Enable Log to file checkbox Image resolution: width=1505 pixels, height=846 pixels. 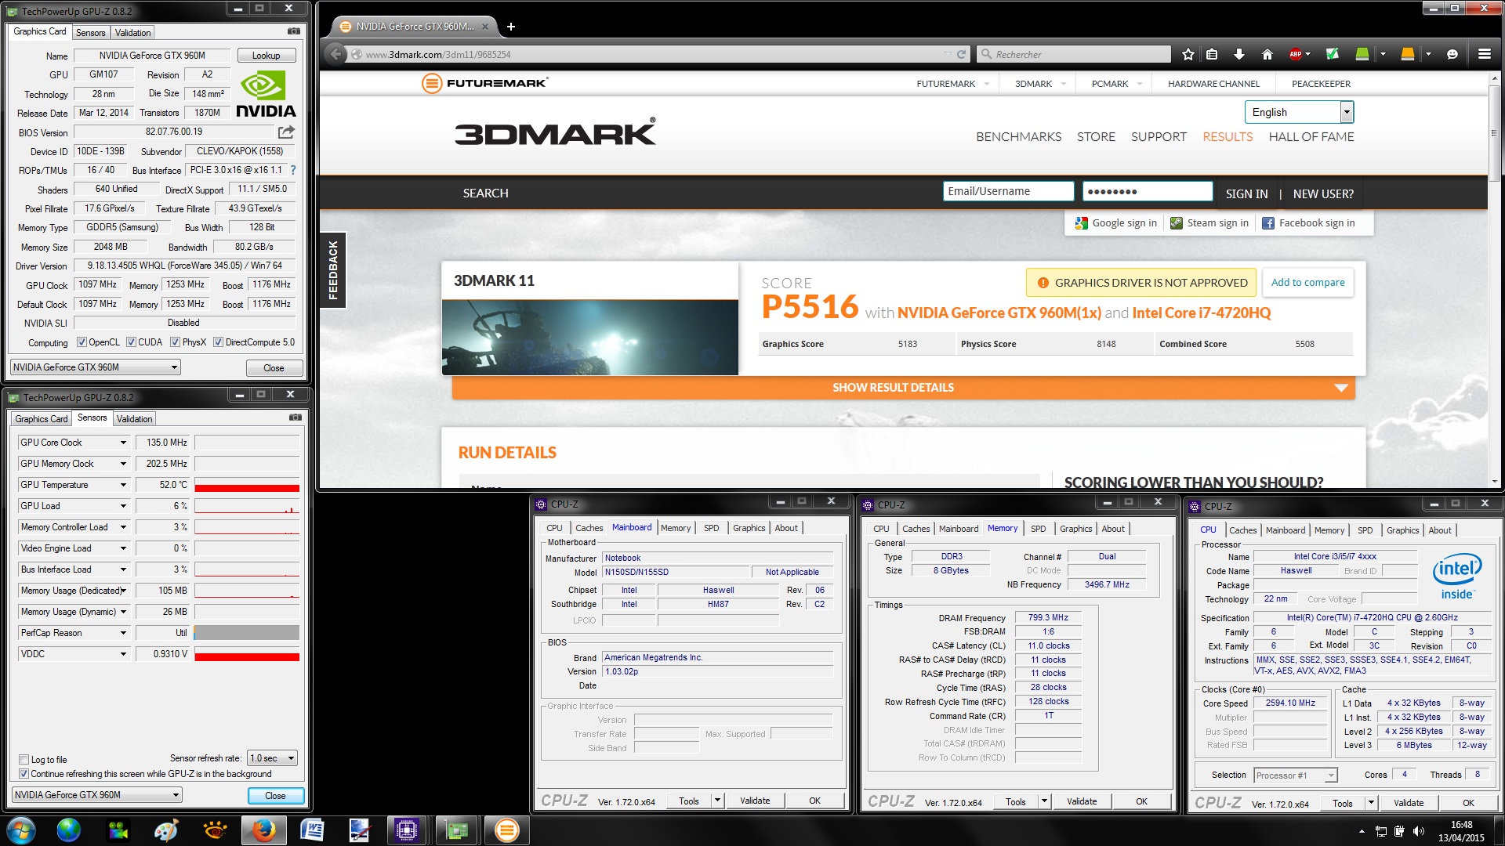point(24,760)
